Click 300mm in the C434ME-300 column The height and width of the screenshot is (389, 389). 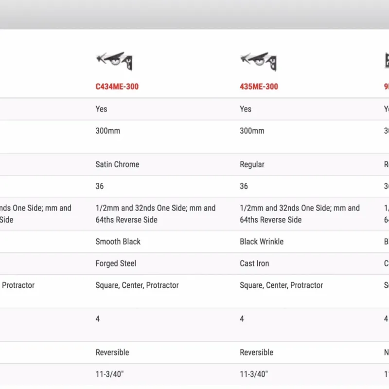click(x=107, y=131)
